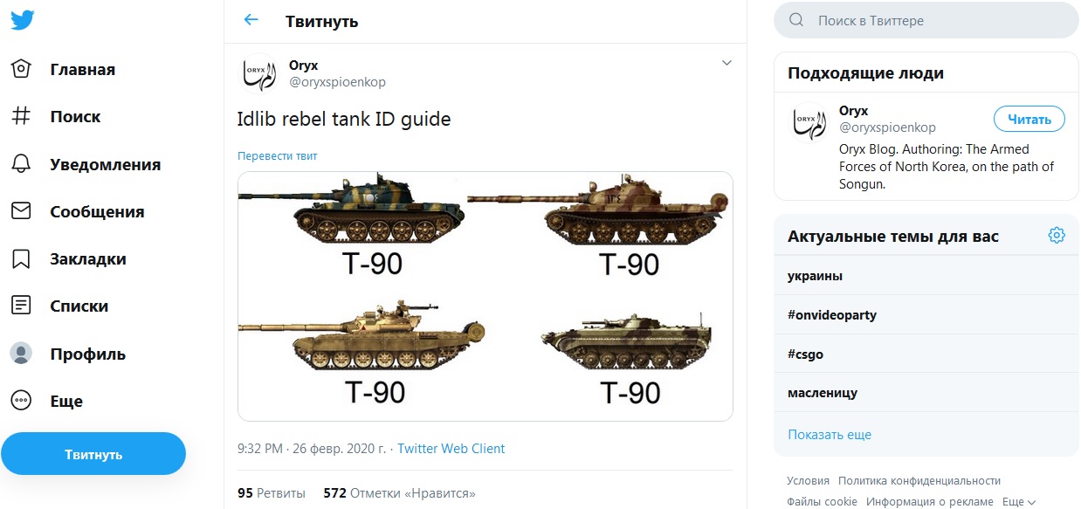The width and height of the screenshot is (1081, 509).
Task: Open Закладки via its bookmark icon
Action: click(21, 259)
